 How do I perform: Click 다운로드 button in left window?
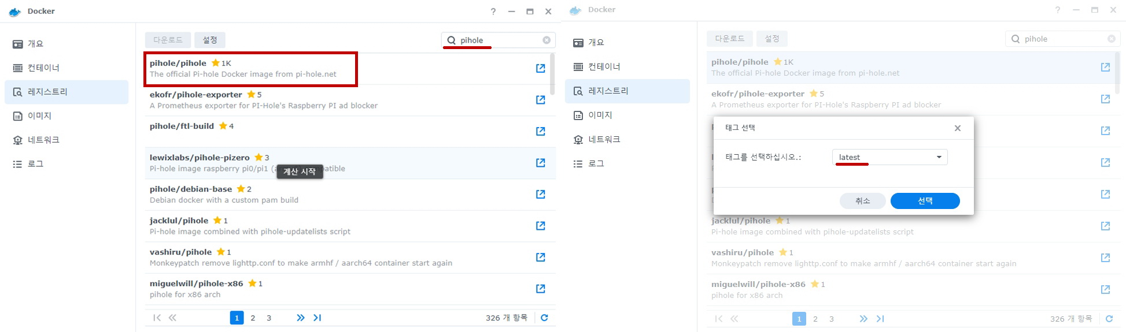168,40
